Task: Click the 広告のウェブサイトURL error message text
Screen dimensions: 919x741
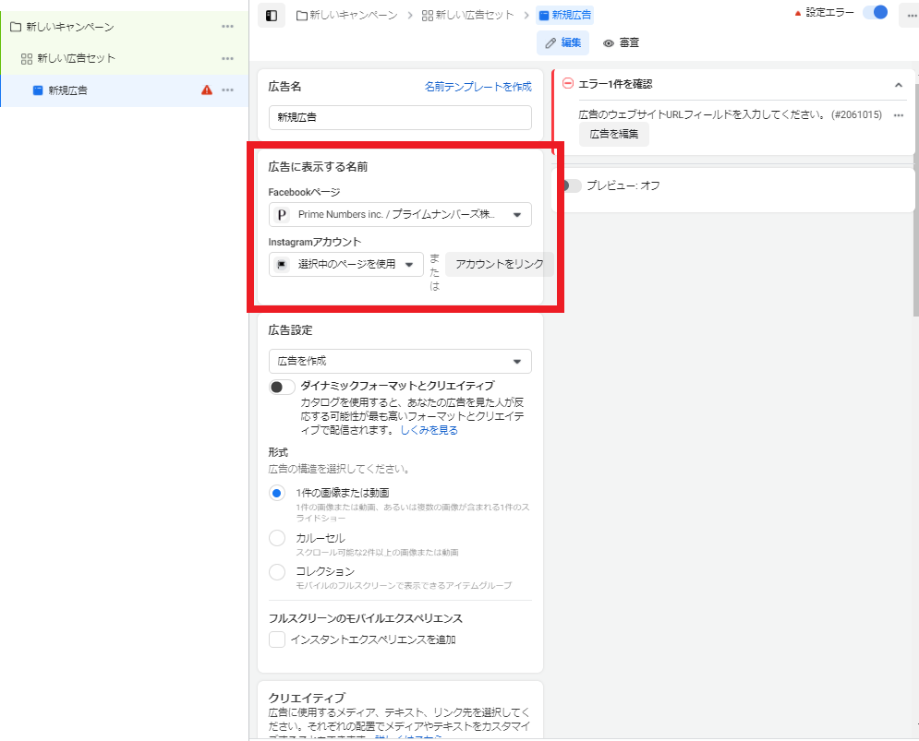Action: [x=730, y=114]
